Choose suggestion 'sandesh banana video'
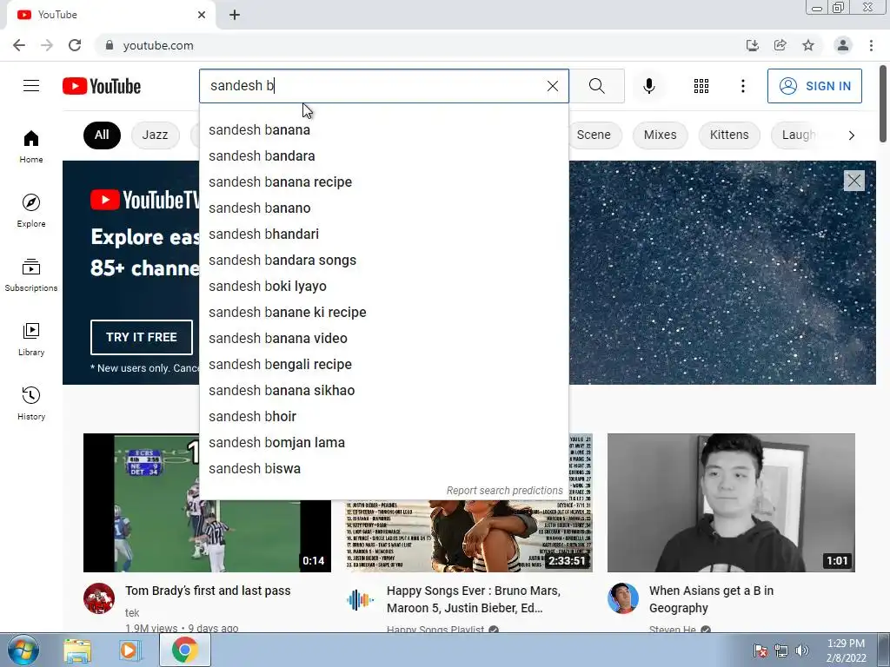Viewport: 890px width, 667px height. click(383, 339)
